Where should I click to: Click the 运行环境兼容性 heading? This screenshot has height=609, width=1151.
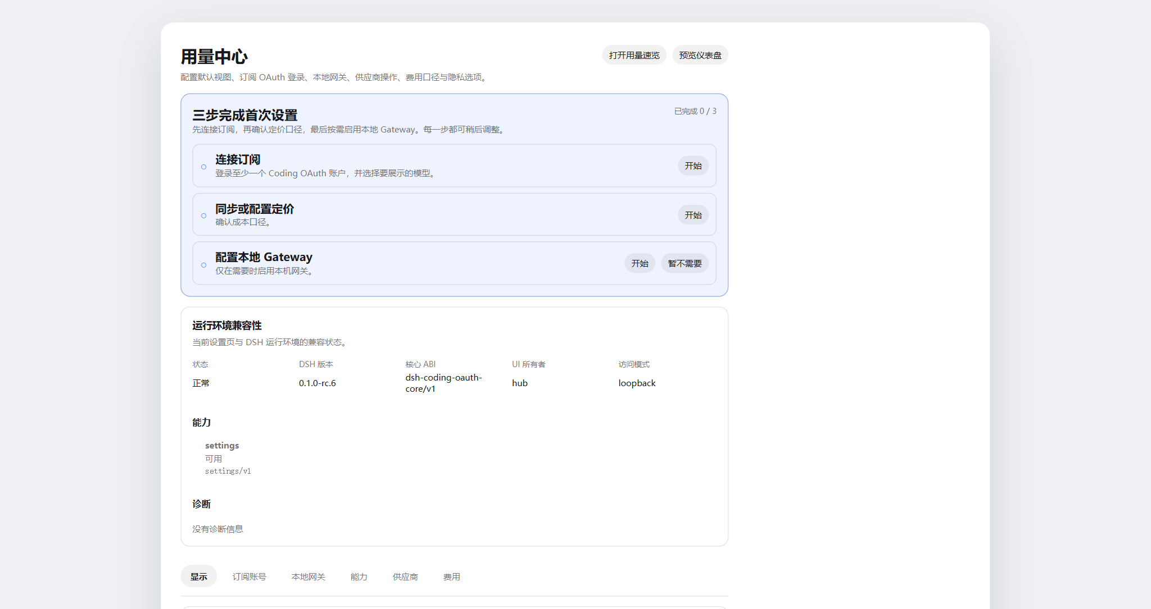click(x=227, y=326)
